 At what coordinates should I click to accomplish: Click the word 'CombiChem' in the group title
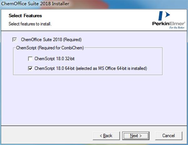coord(72,48)
